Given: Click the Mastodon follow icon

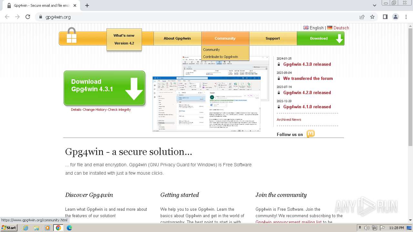Looking at the screenshot, I should 310,134.
